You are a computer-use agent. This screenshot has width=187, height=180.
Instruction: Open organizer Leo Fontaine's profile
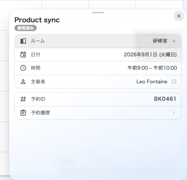point(98,81)
